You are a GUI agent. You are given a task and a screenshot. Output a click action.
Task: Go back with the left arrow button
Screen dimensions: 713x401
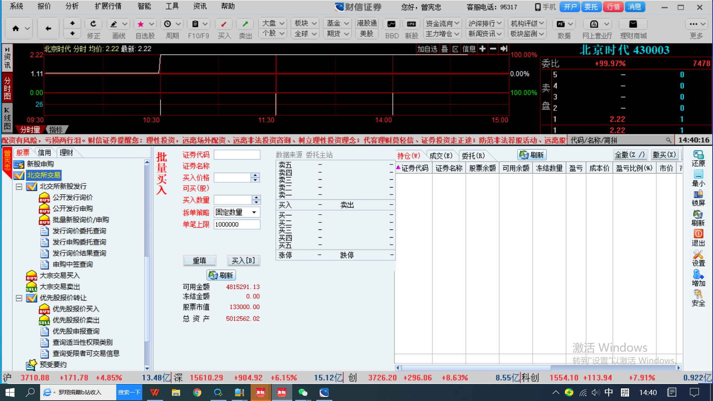click(48, 28)
